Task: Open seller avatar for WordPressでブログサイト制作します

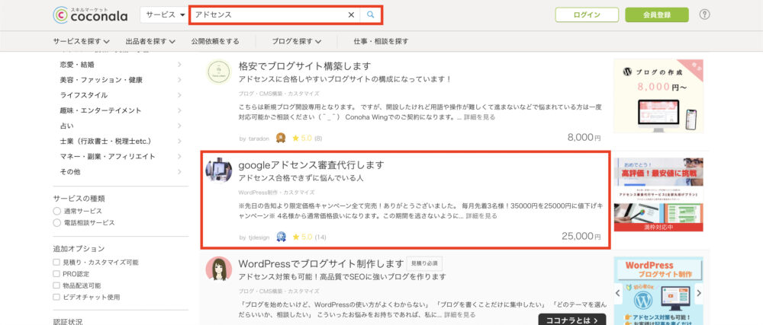Action: point(218,269)
